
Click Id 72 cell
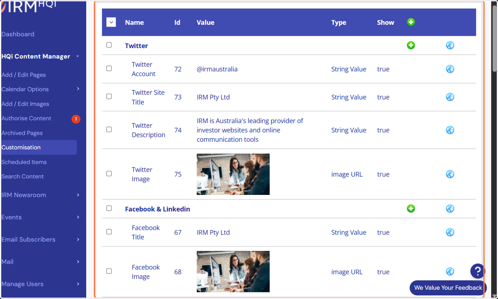178,69
